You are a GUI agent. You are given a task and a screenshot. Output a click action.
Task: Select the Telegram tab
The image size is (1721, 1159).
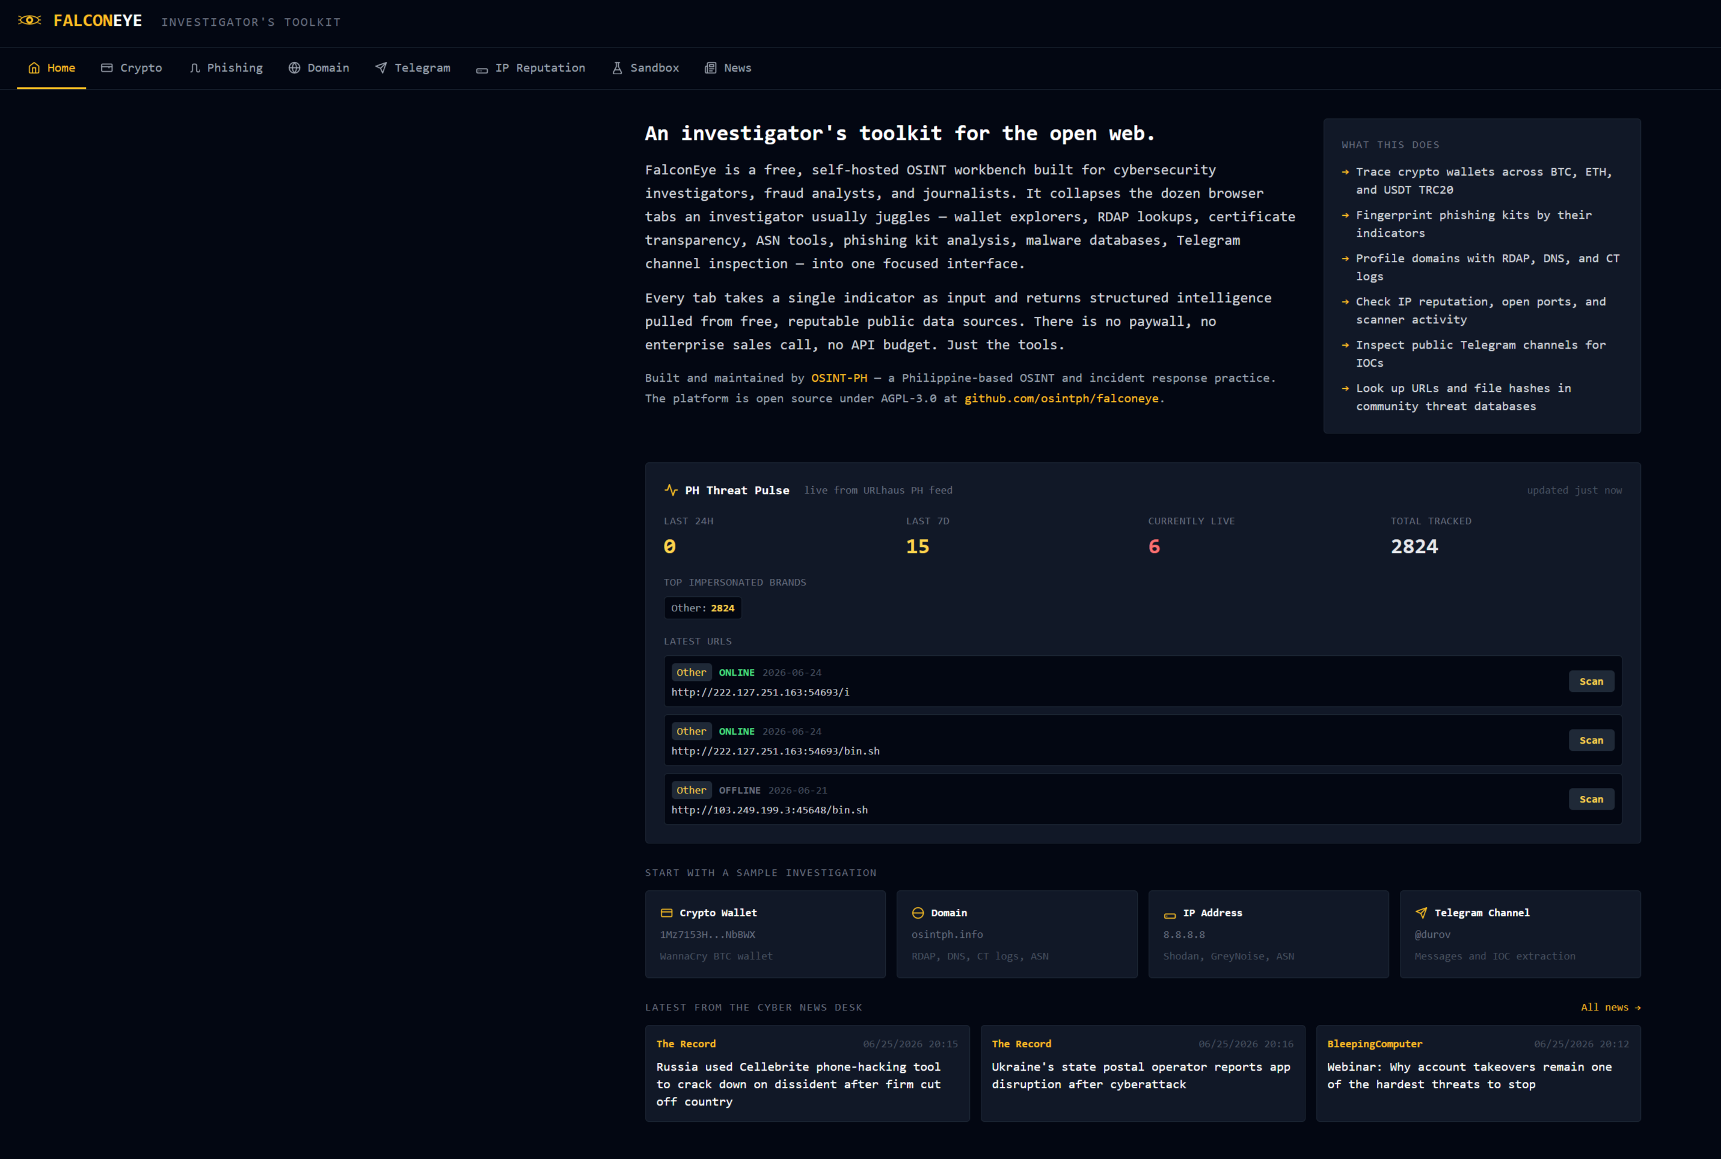413,68
